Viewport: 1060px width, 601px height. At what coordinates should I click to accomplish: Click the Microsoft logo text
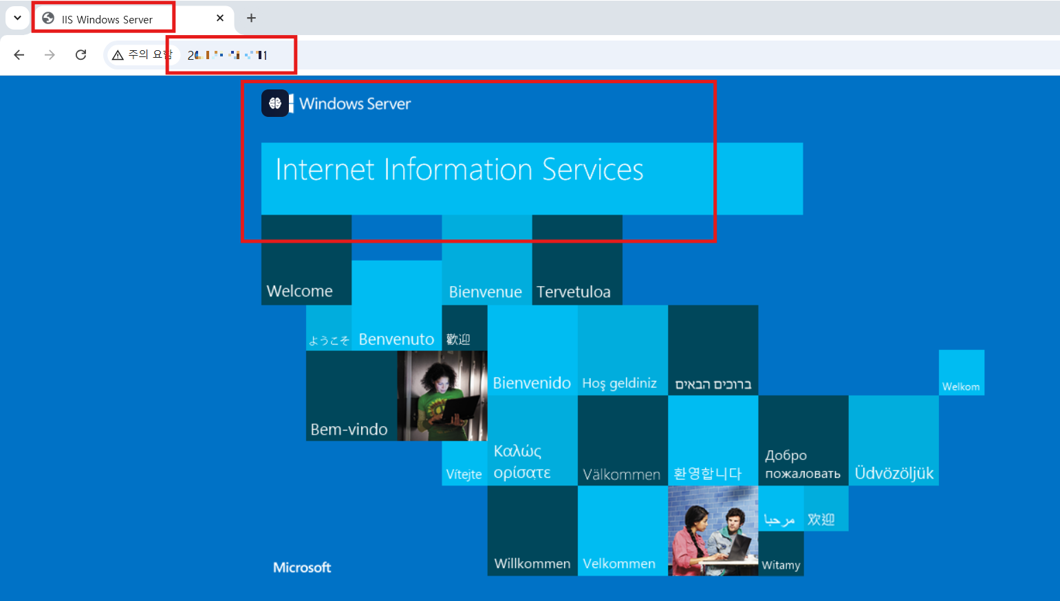coord(302,567)
